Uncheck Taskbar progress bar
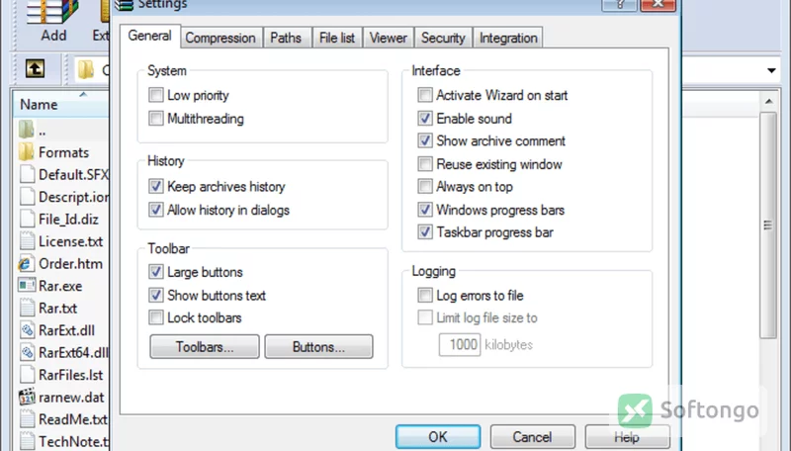The height and width of the screenshot is (451, 791). click(425, 232)
